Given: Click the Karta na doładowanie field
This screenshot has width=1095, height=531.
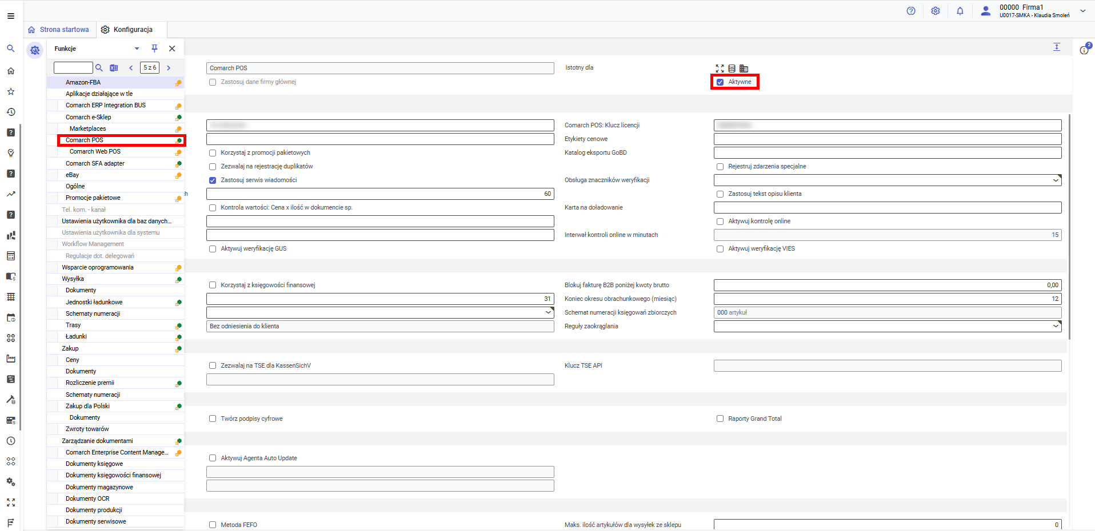Looking at the screenshot, I should [x=888, y=207].
